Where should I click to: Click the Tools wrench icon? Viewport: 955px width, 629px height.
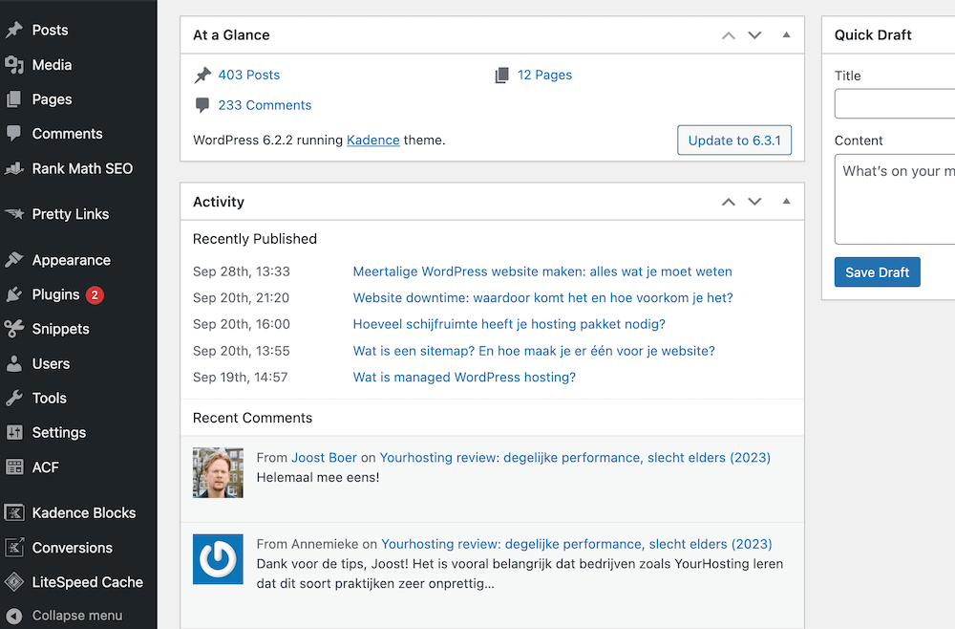14,398
